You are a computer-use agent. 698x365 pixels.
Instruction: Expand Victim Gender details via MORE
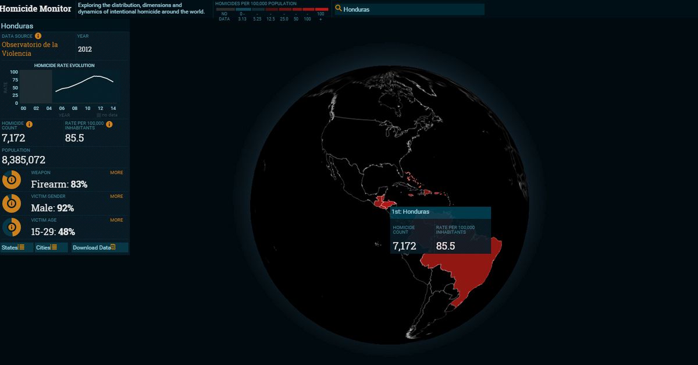coord(116,197)
